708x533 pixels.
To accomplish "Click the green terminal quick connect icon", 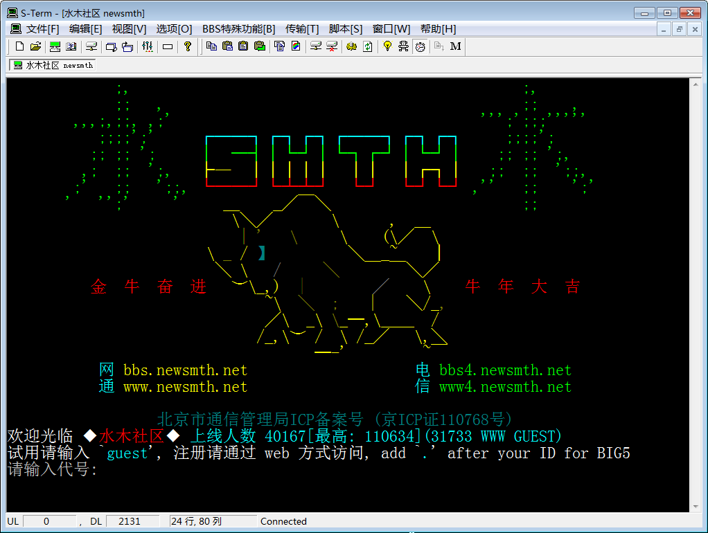I will click(55, 46).
